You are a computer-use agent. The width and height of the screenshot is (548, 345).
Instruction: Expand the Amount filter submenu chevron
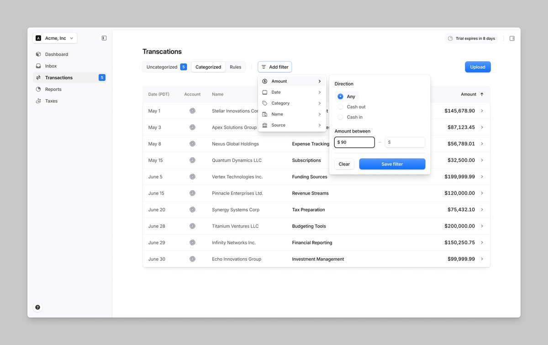320,81
